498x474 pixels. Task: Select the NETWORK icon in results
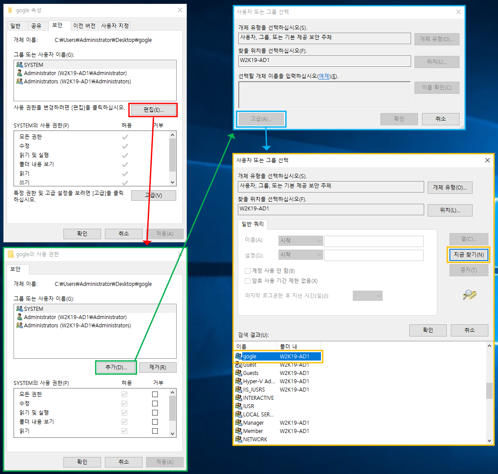point(239,439)
